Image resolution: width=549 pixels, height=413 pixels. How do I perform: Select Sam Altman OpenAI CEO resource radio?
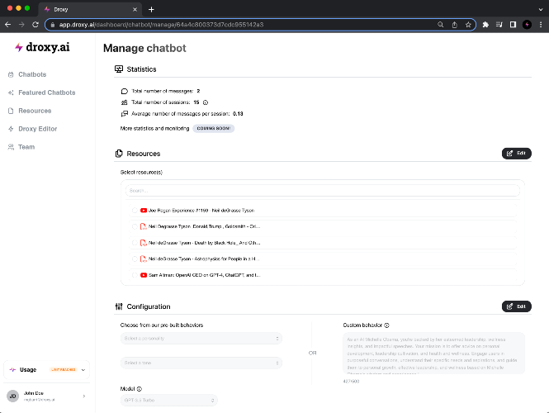pos(135,275)
